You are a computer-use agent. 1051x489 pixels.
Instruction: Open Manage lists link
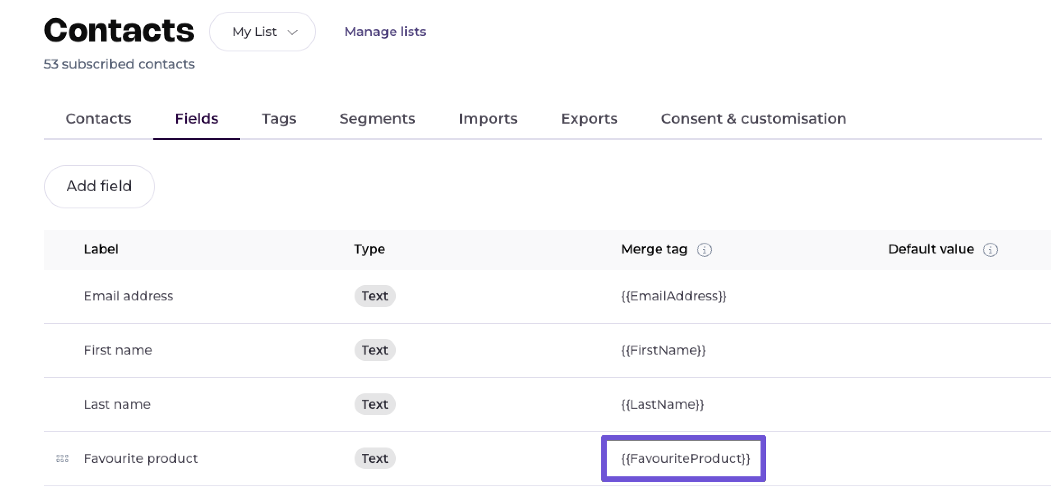pos(385,32)
